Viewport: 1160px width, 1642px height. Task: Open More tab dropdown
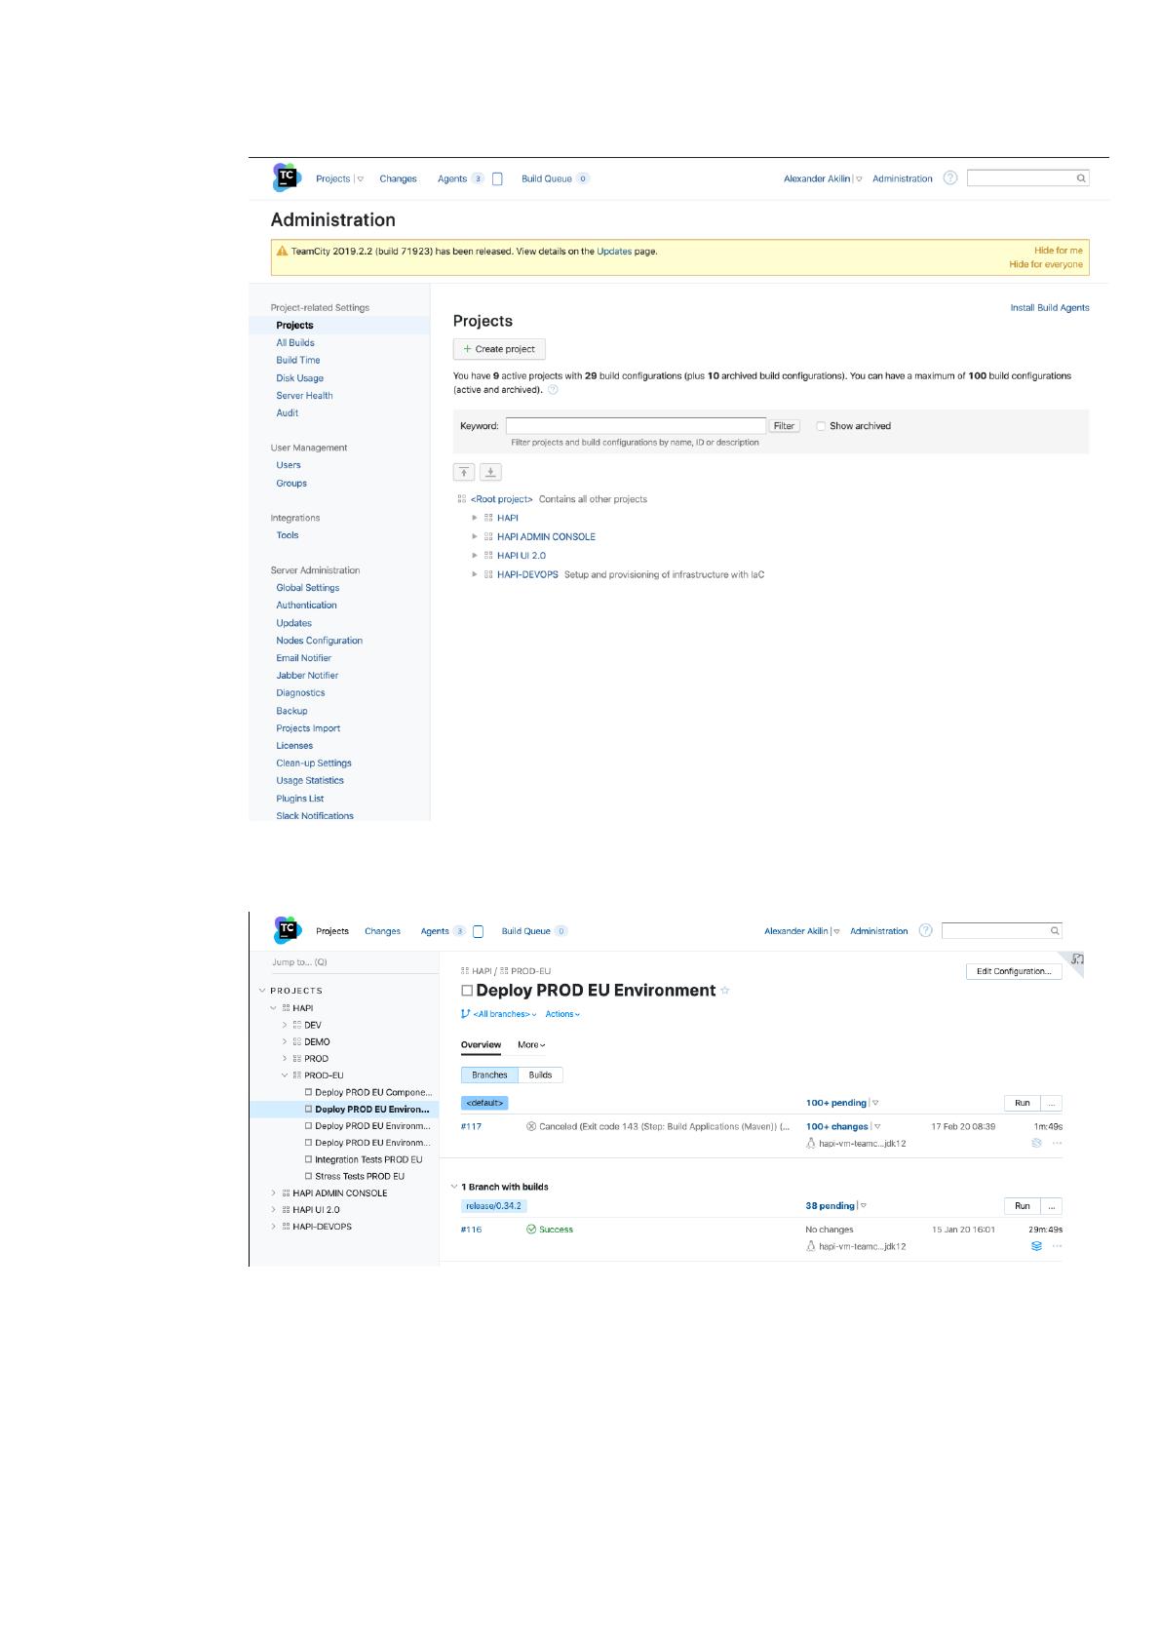531,1045
